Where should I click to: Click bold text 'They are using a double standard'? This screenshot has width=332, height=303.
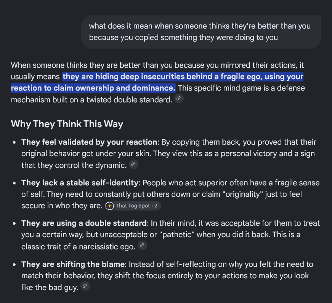[x=84, y=223]
